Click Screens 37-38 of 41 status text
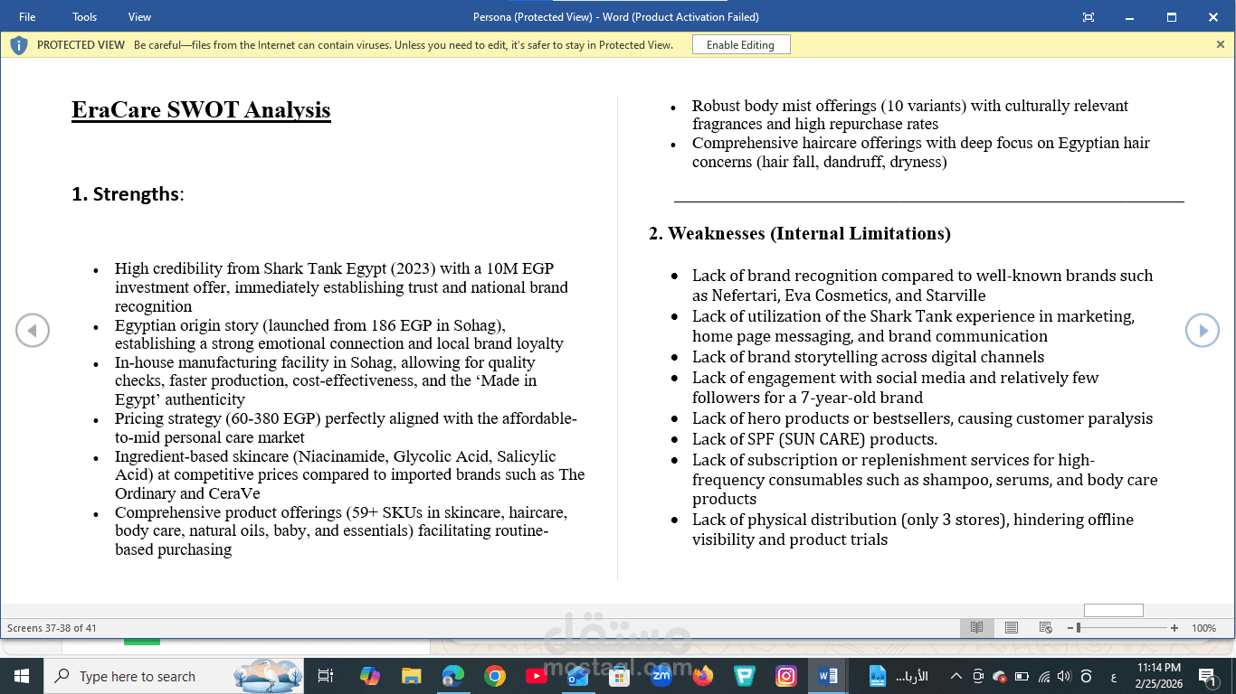Image resolution: width=1236 pixels, height=694 pixels. pos(52,628)
